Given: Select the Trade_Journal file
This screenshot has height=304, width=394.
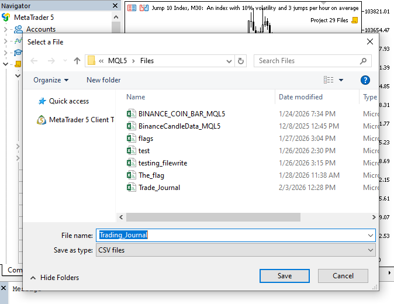Looking at the screenshot, I should 160,188.
